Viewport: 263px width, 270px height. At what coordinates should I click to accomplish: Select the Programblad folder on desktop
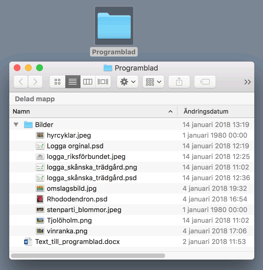114,27
